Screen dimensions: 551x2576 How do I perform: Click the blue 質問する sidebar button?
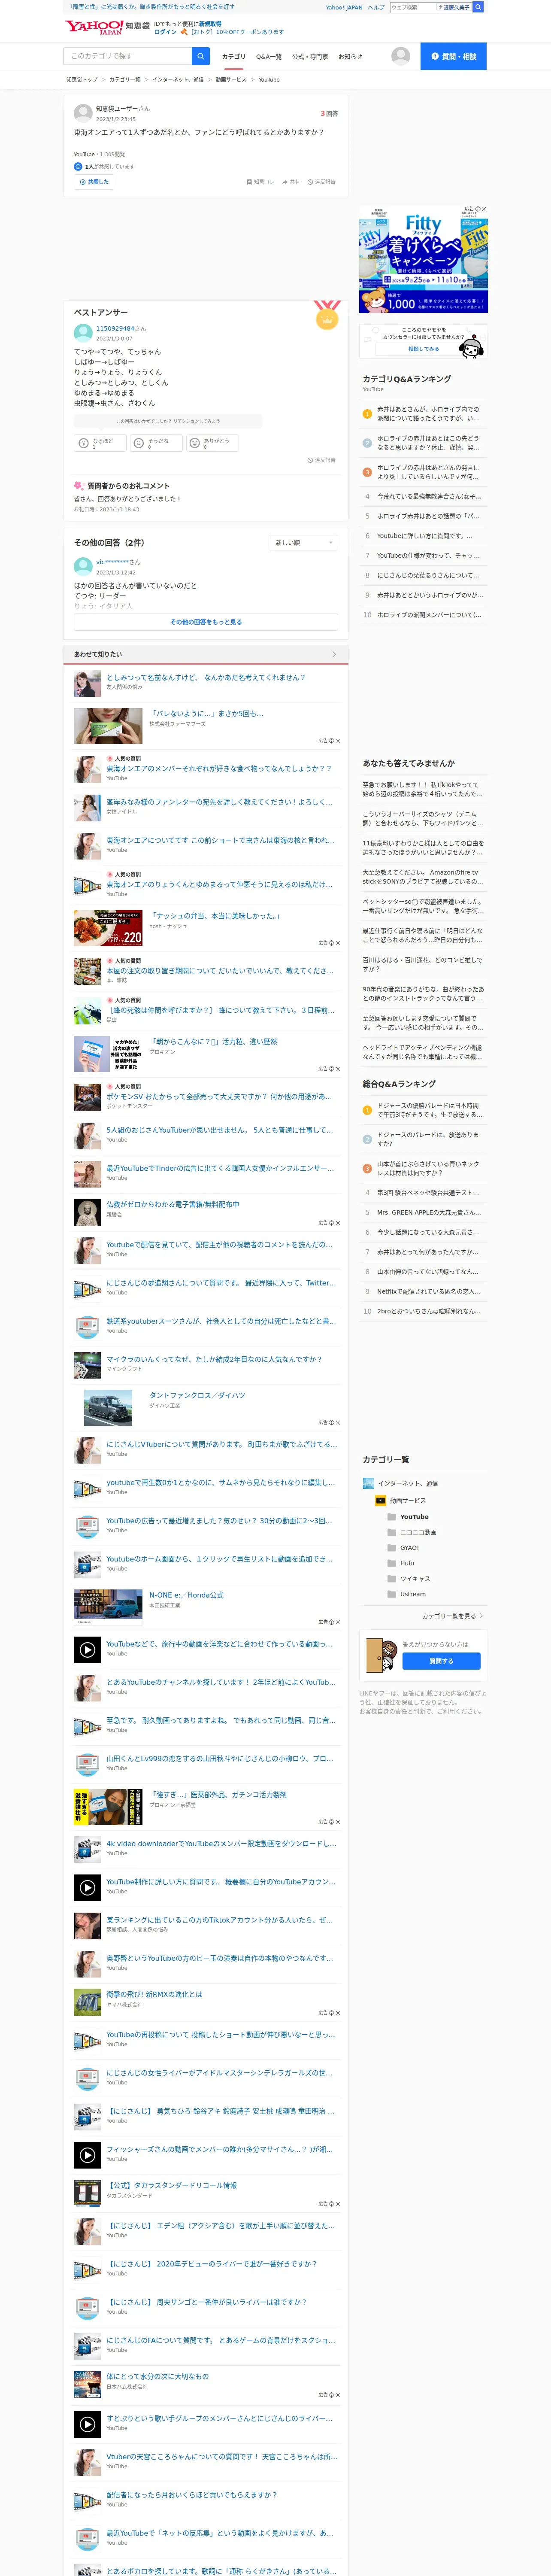441,1661
